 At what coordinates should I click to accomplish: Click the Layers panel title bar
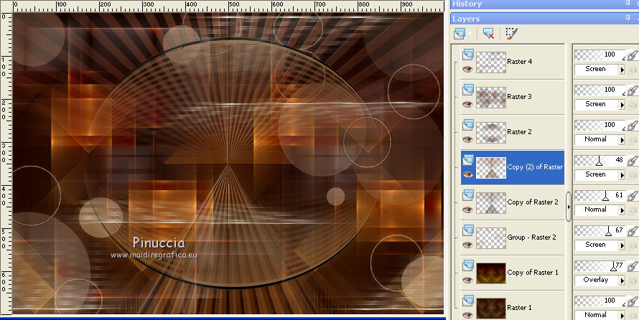click(x=544, y=19)
